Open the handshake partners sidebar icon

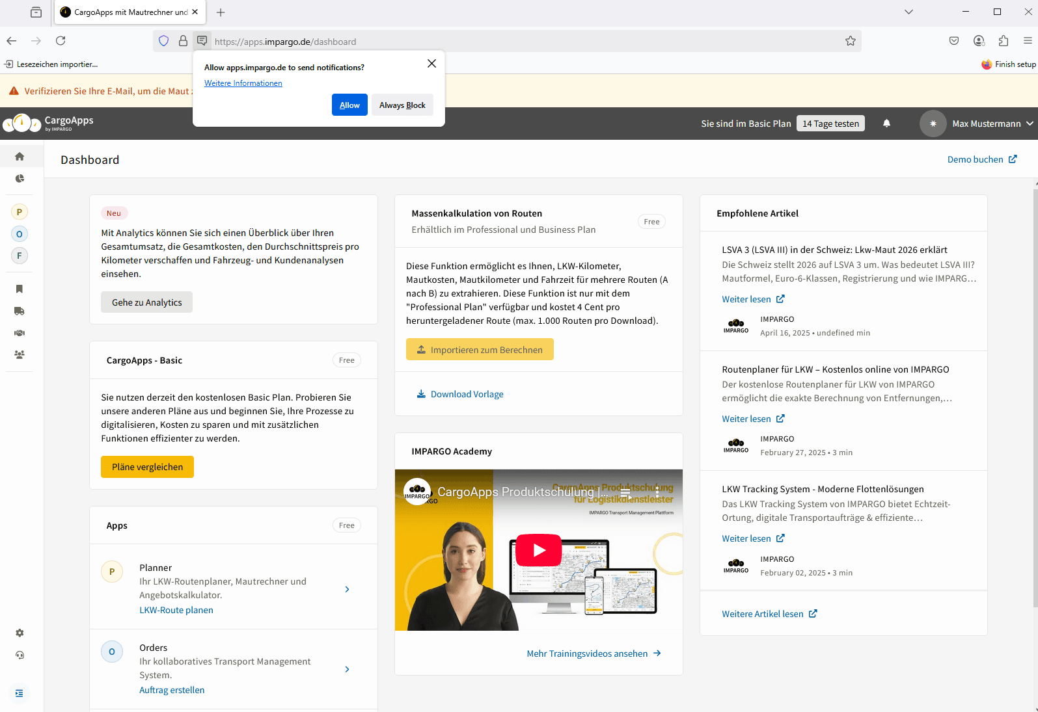pyautogui.click(x=20, y=333)
